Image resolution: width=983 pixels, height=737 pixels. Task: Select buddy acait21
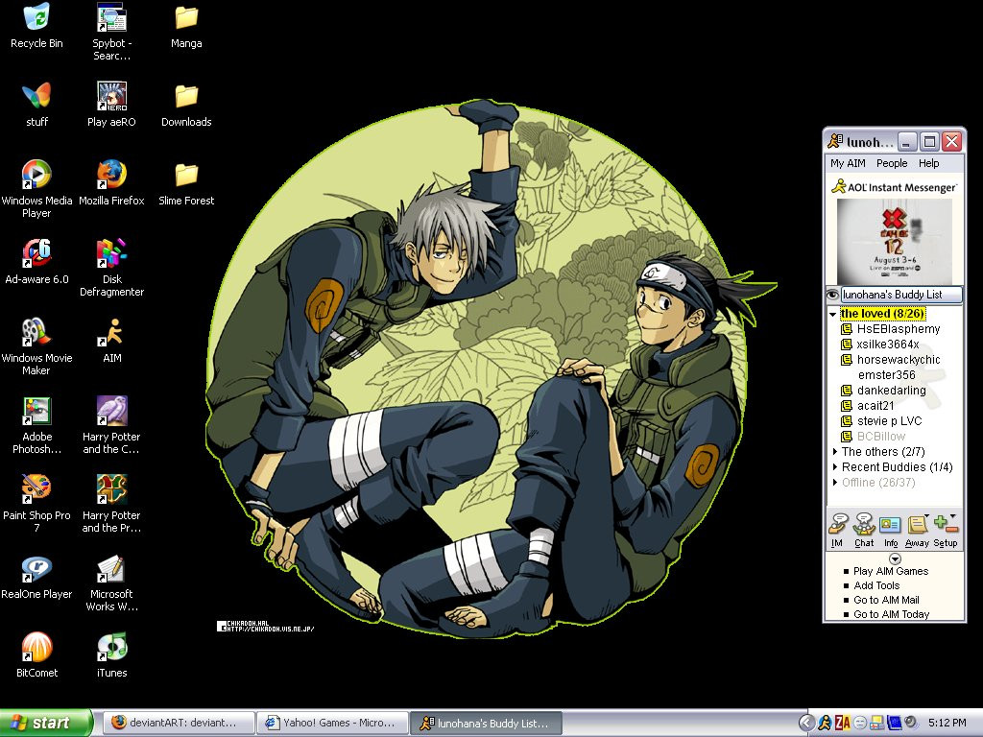875,406
